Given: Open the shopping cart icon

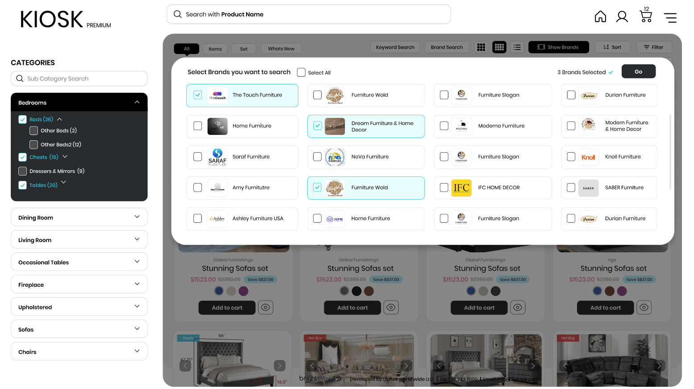Looking at the screenshot, I should click(x=646, y=16).
